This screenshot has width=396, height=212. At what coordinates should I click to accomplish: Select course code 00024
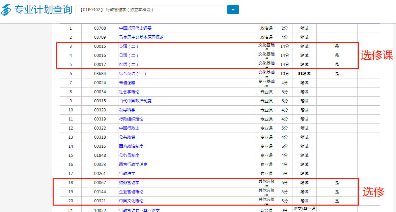100,83
